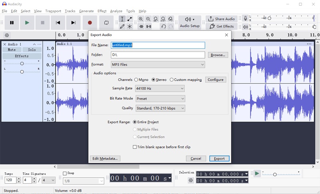Click the Zoom Toggle icon
This screenshot has width=320, height=194.
point(171,19)
